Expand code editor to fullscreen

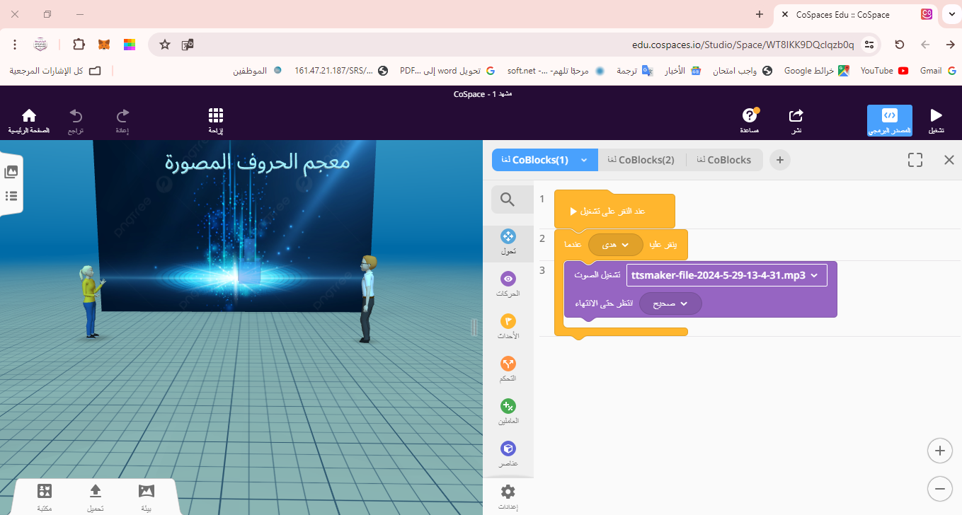[915, 160]
